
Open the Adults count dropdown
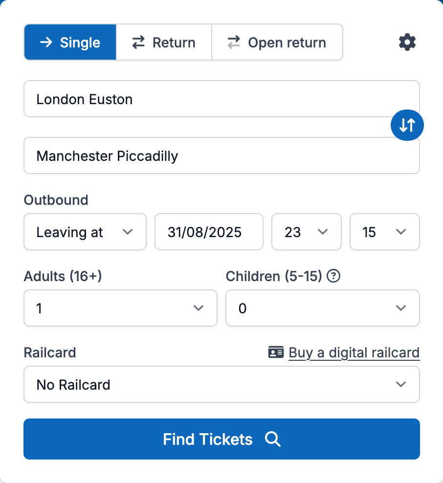[120, 308]
